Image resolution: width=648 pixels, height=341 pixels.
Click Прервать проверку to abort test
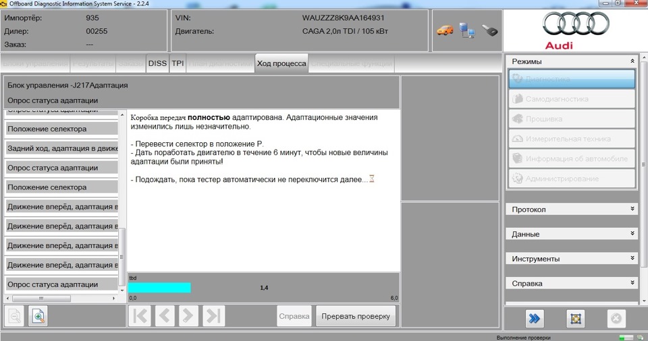click(356, 316)
